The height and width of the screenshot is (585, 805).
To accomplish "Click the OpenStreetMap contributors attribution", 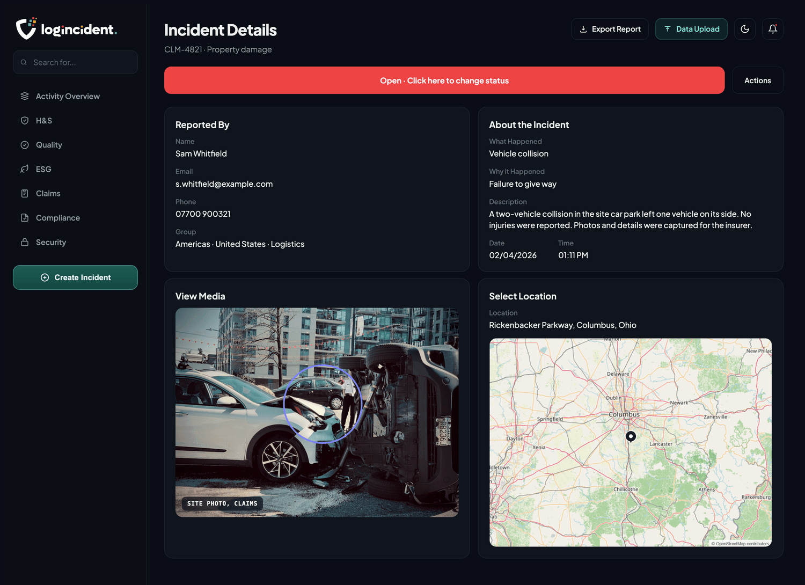I will pos(740,544).
